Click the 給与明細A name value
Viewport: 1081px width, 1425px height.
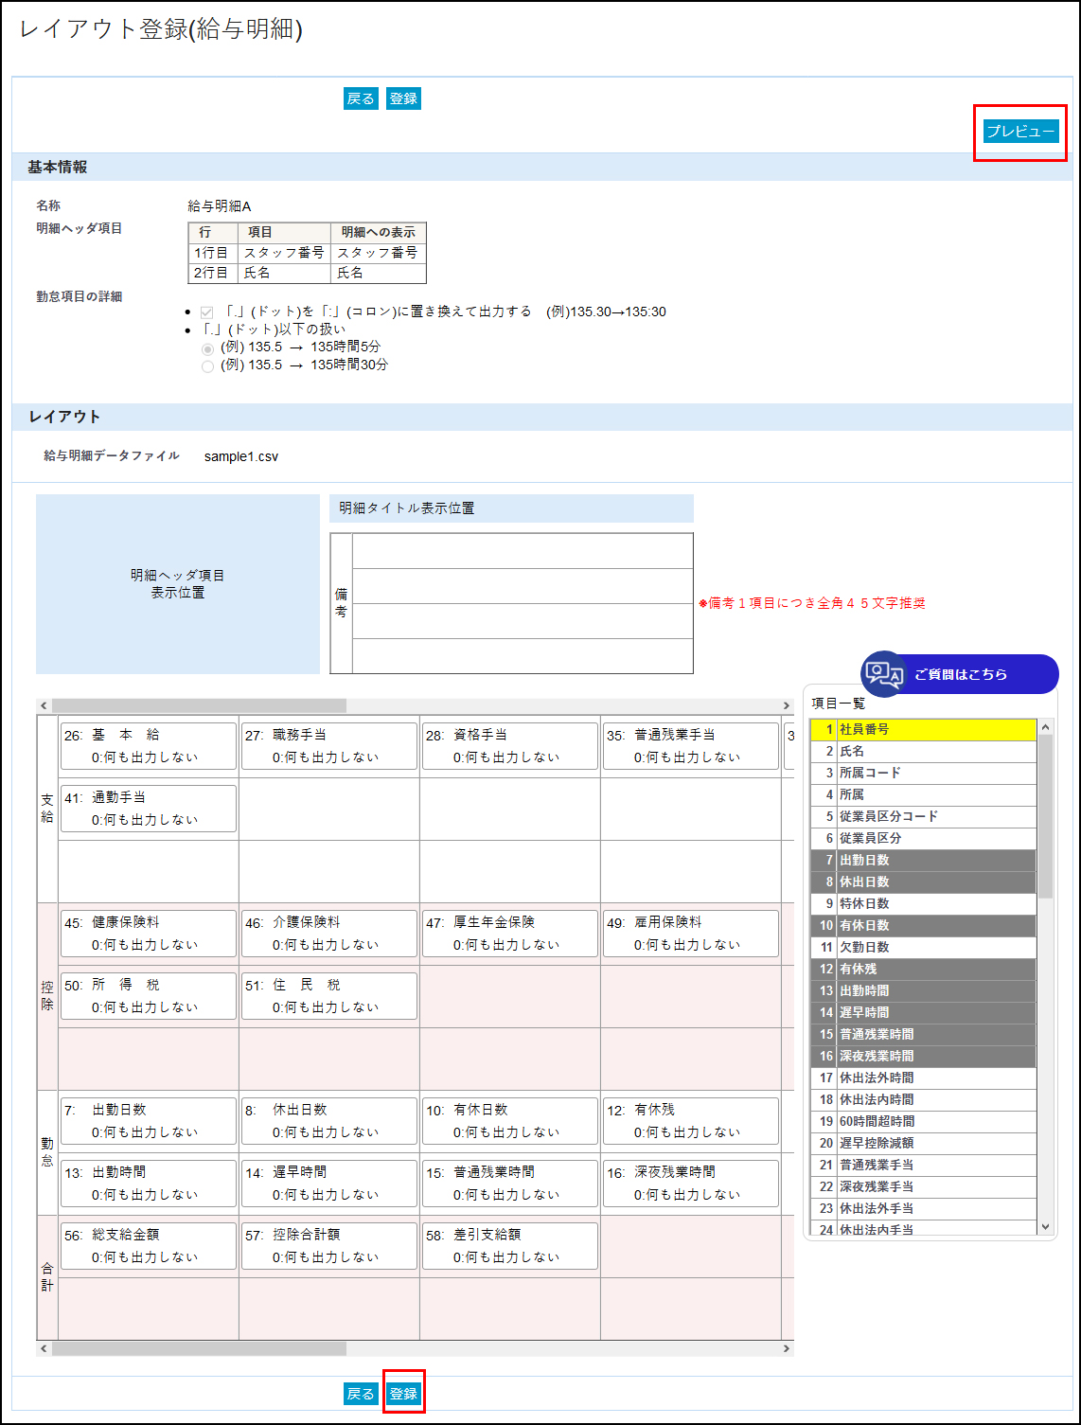220,206
